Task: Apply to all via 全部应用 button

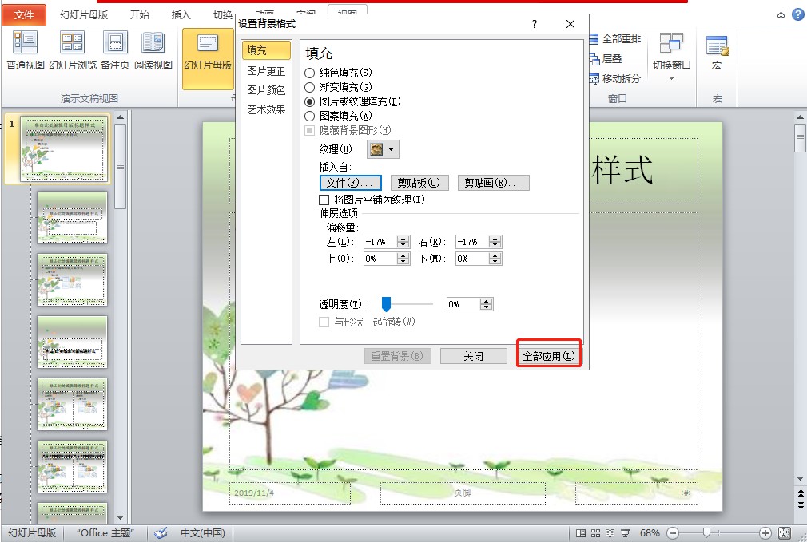Action: click(548, 355)
